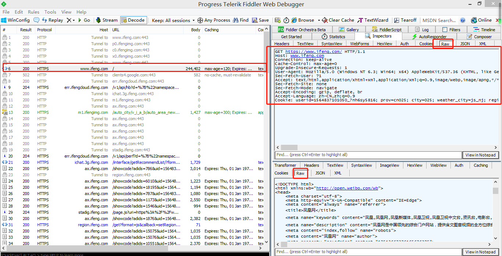The image size is (502, 256).
Task: Open the Tools menu
Action: [50, 12]
